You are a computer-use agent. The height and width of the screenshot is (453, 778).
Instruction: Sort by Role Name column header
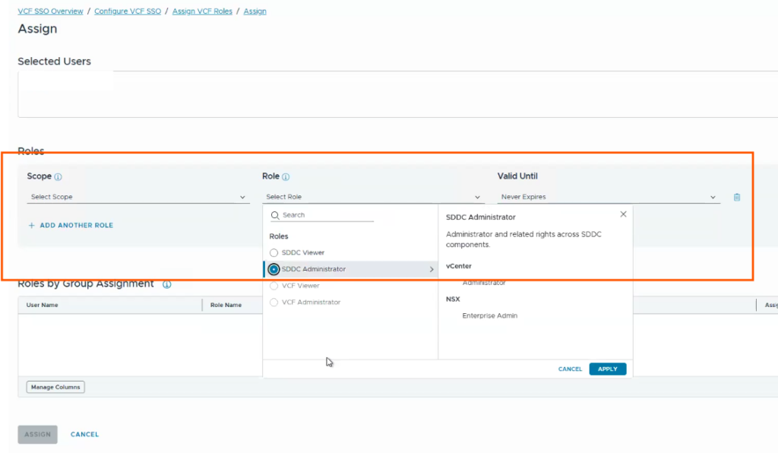tap(226, 305)
